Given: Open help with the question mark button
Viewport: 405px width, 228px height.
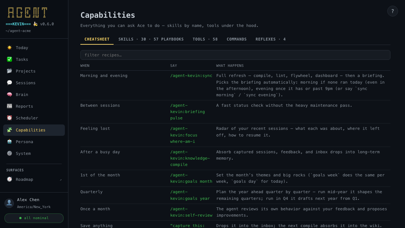Looking at the screenshot, I should [393, 11].
